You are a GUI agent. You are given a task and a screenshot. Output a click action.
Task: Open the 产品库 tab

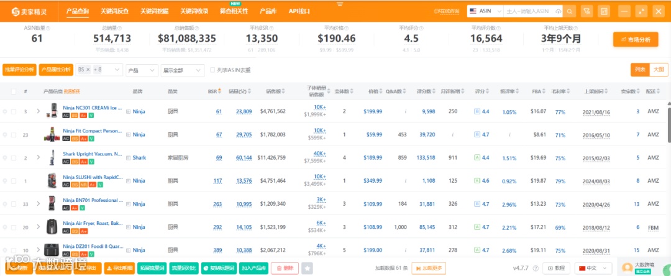[x=267, y=11]
